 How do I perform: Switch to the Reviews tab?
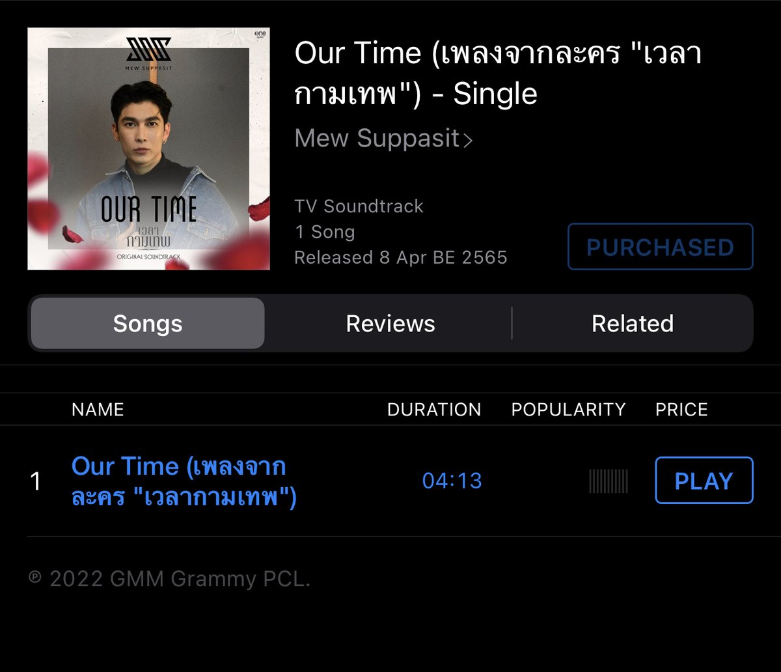390,324
